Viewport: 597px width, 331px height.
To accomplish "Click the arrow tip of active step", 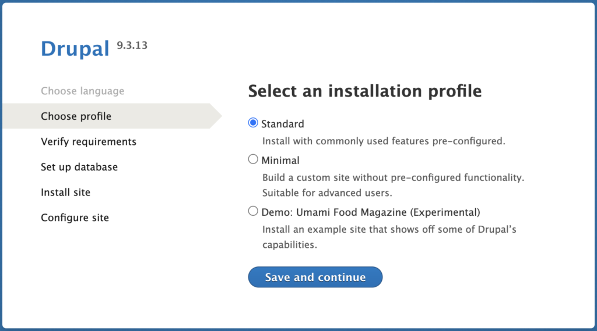I will tap(216, 116).
